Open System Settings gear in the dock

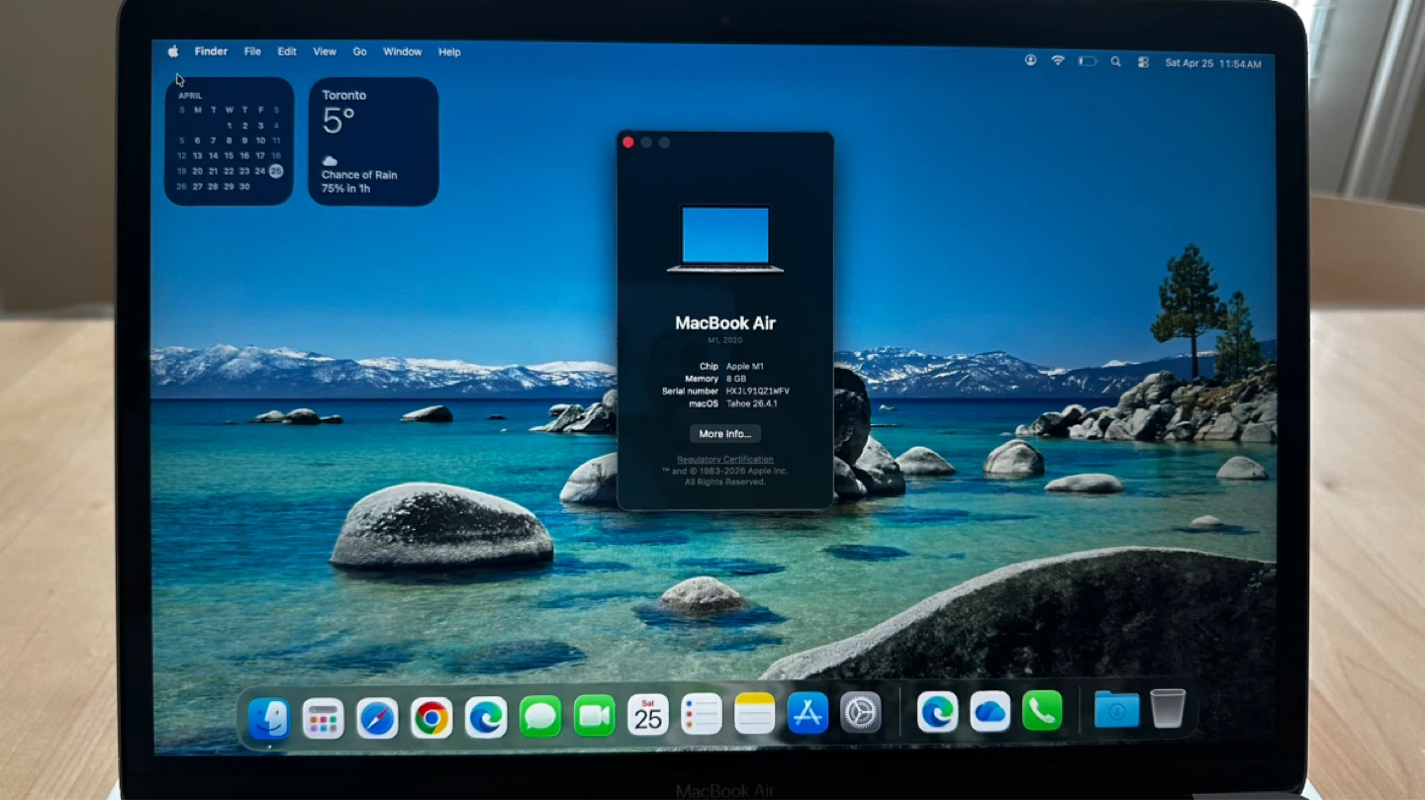860,712
